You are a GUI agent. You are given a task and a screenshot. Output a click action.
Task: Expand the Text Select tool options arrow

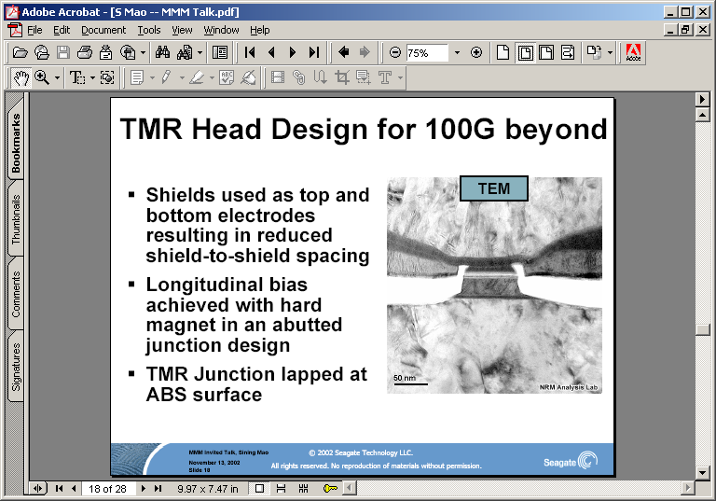(x=92, y=77)
